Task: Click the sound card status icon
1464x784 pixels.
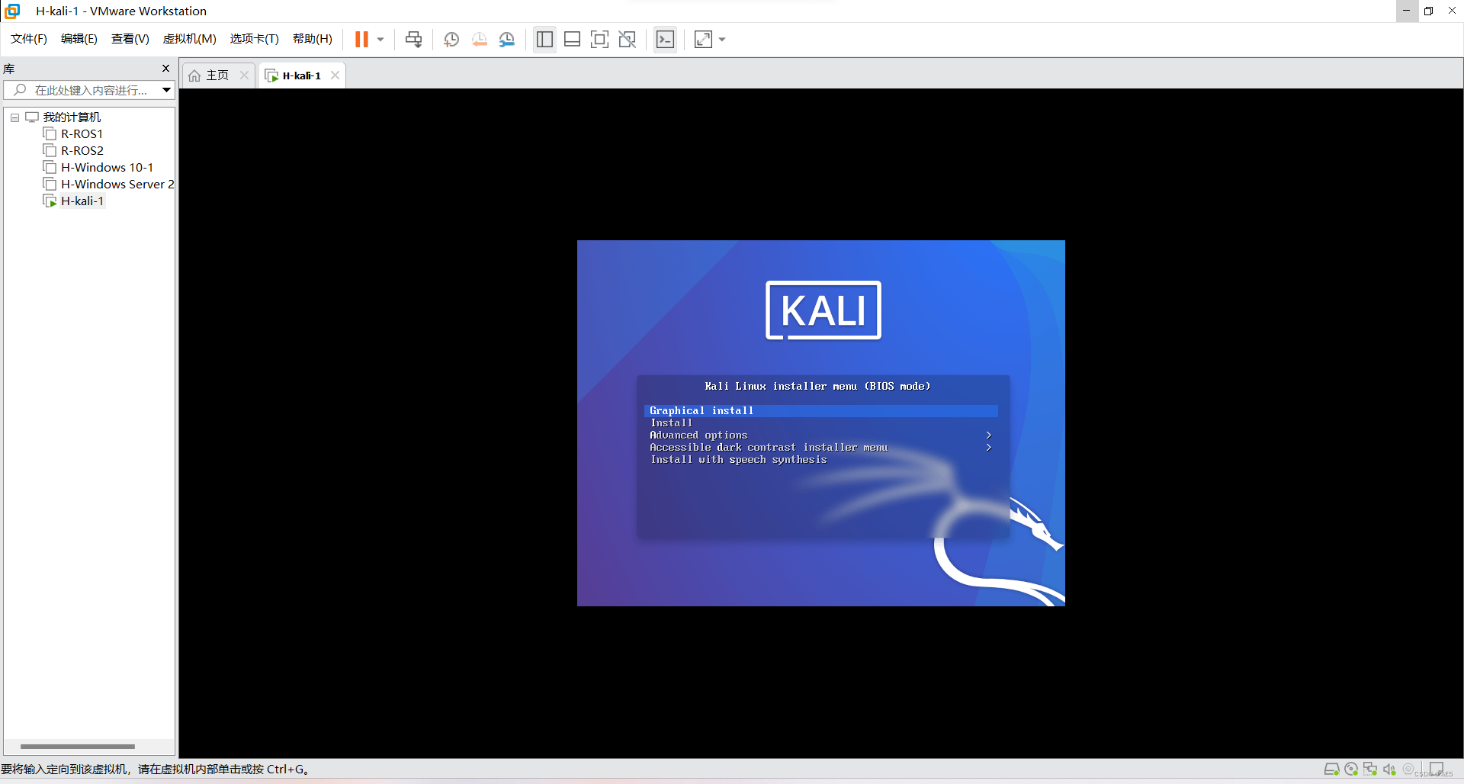Action: click(x=1389, y=770)
